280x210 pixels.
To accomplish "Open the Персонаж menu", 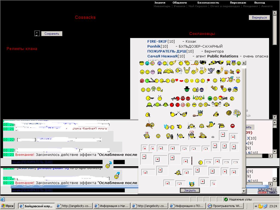I will (238, 2).
